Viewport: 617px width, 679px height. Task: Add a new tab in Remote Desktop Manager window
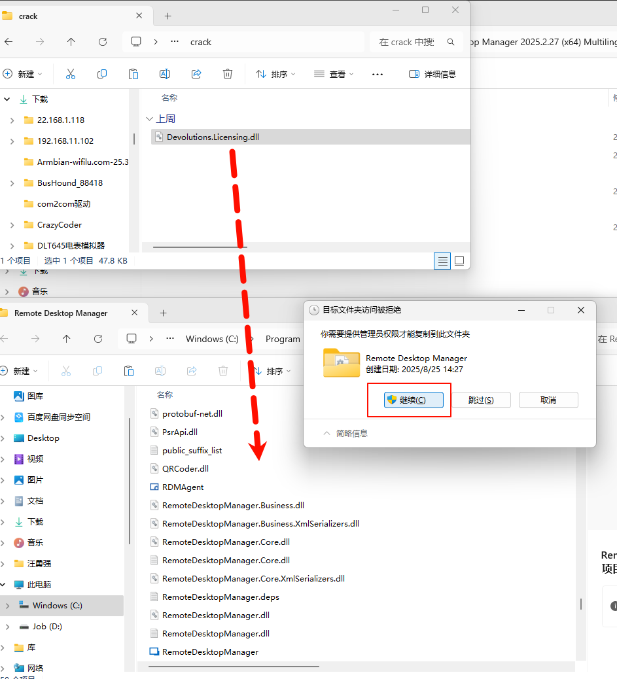pos(164,313)
